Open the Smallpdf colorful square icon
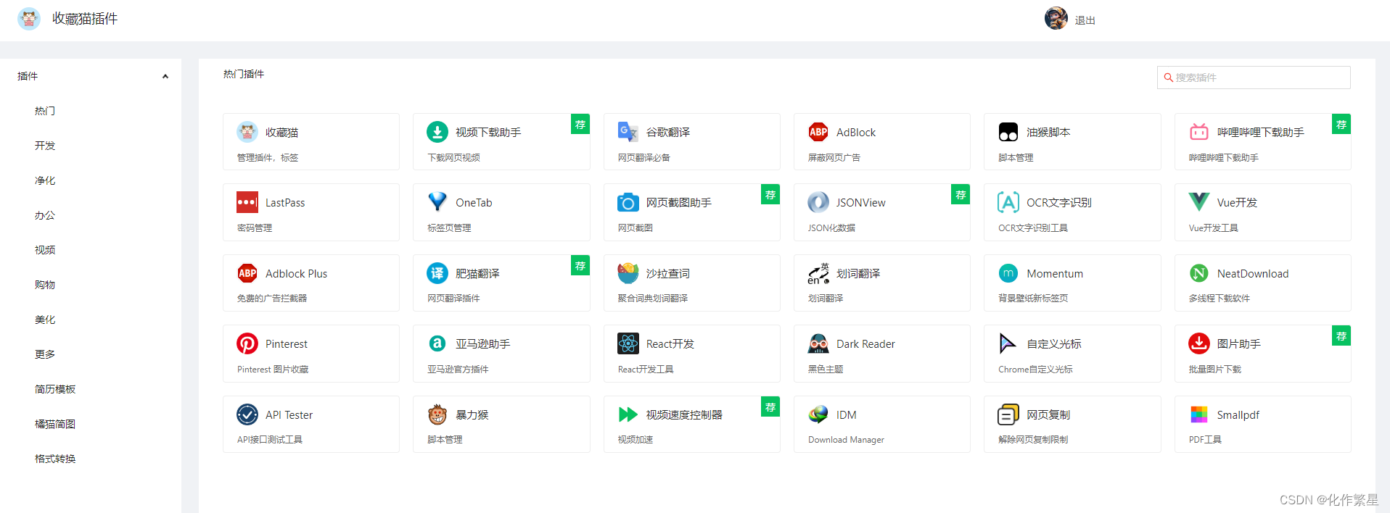 point(1199,414)
